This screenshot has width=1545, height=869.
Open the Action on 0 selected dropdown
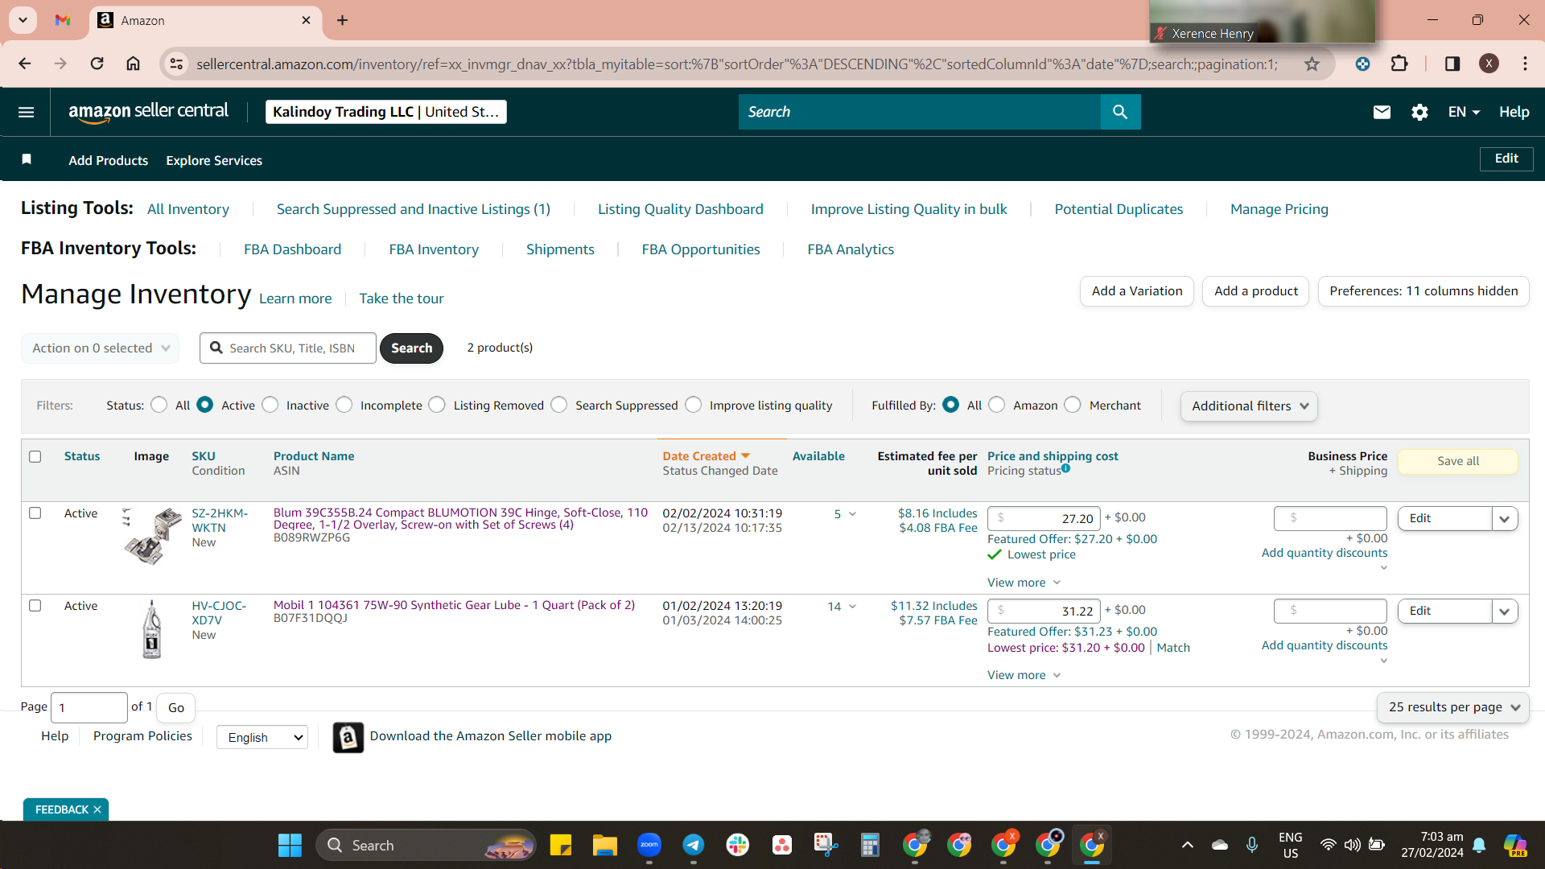[x=101, y=348]
